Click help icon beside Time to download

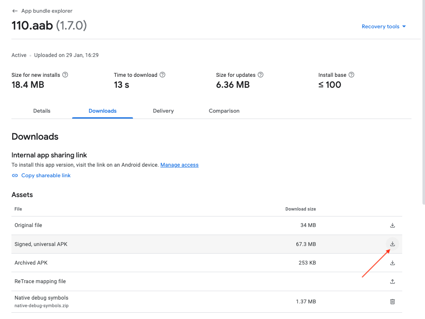click(x=162, y=75)
